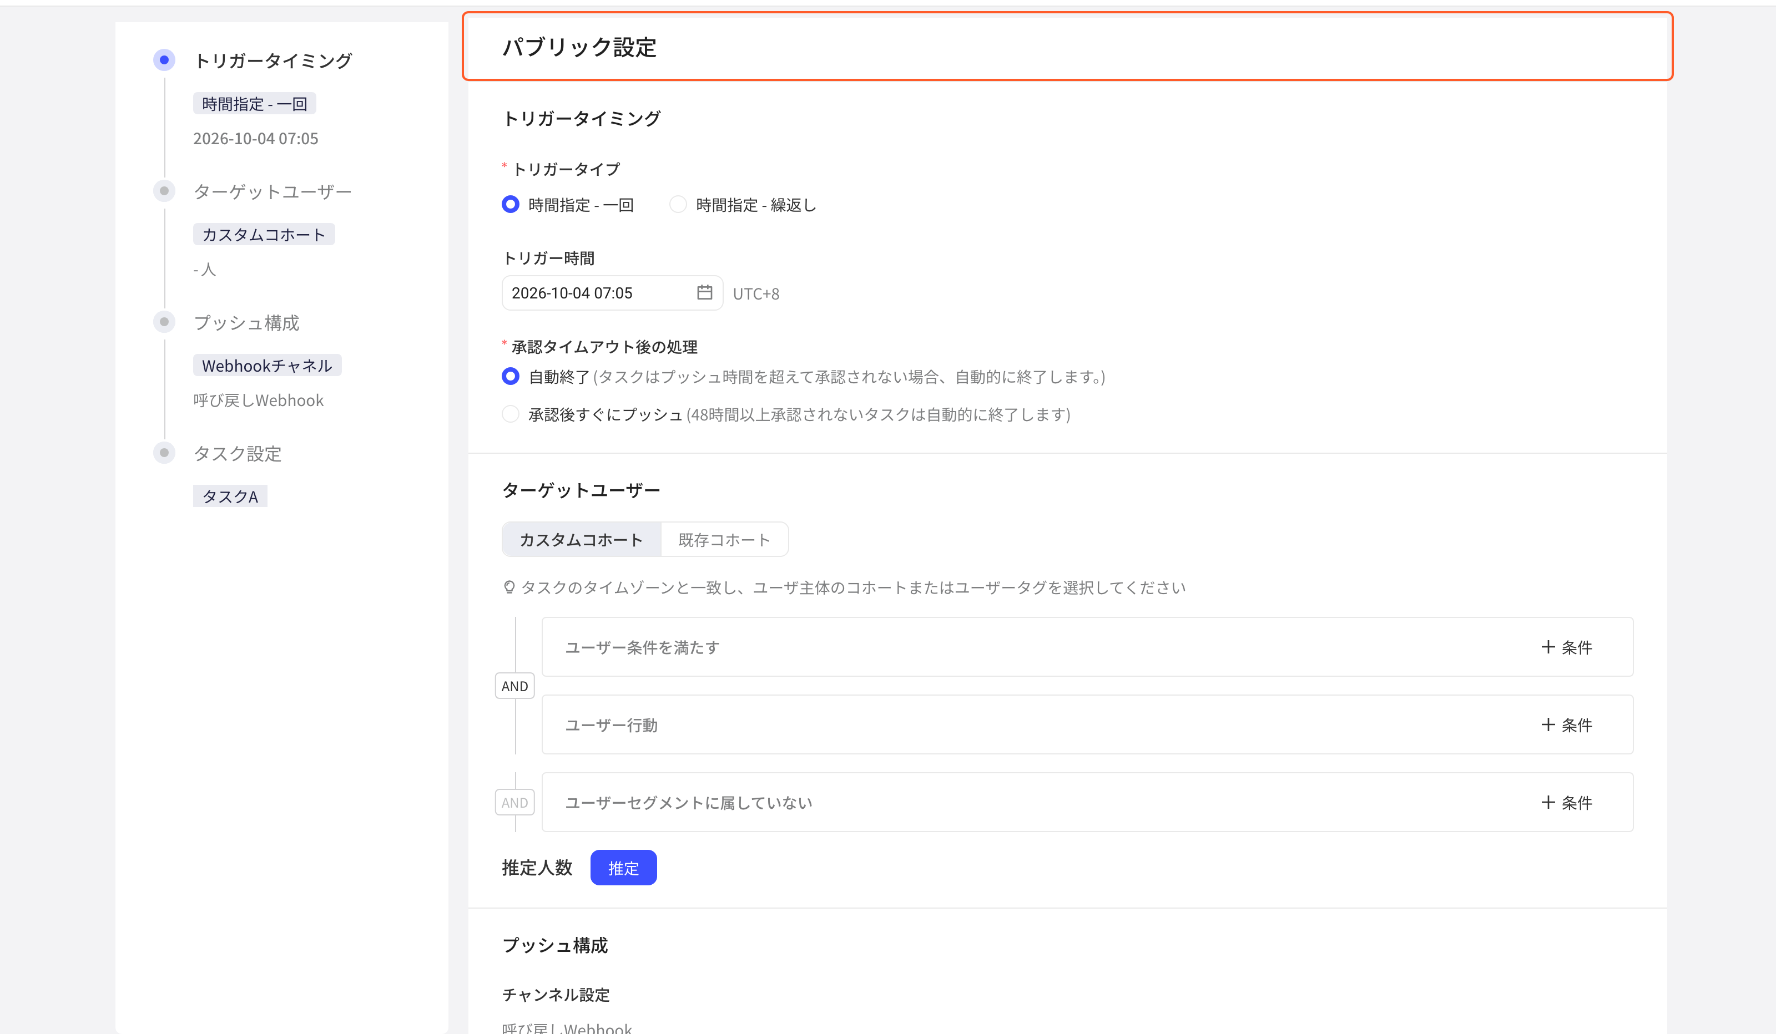Viewport: 1776px width, 1034px height.
Task: Click the トリガータイミング step circle icon
Action: tap(164, 60)
